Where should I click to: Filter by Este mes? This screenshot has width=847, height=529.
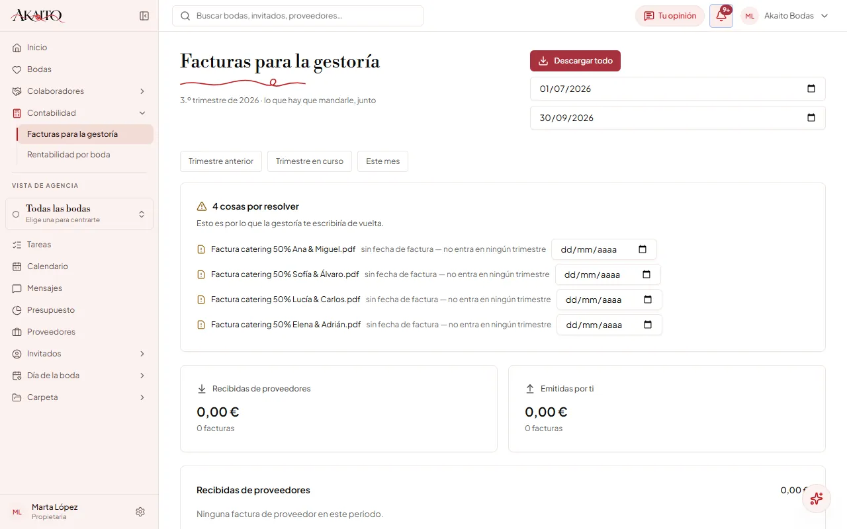click(x=382, y=161)
